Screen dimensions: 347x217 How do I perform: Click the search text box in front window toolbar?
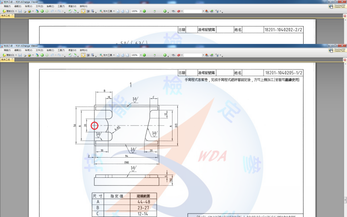click(193, 55)
